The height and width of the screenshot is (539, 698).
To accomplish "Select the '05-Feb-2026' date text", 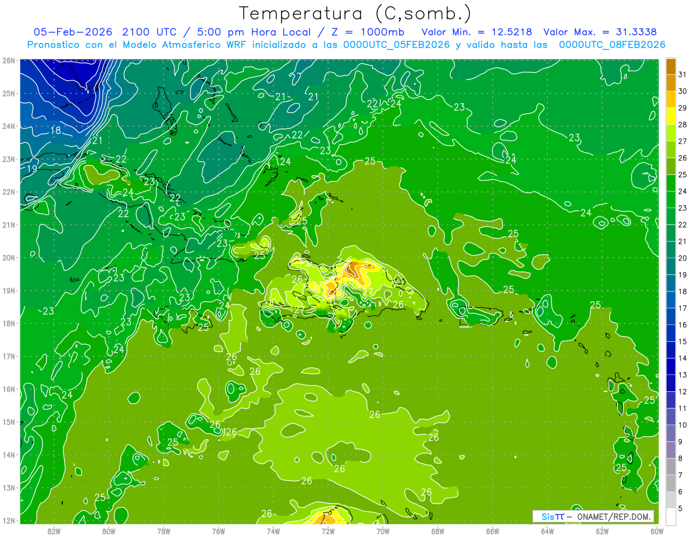I will click(x=73, y=31).
